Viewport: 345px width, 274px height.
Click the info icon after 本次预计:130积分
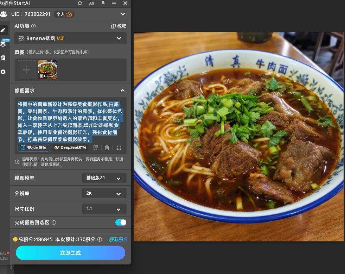100,239
